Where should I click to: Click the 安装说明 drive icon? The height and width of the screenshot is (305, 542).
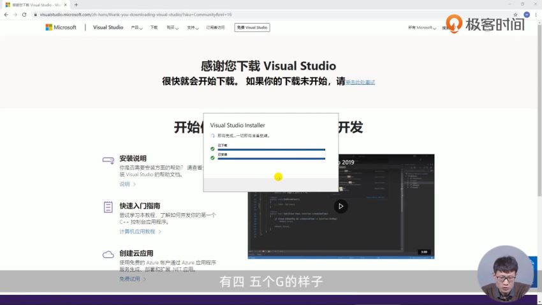(108, 160)
